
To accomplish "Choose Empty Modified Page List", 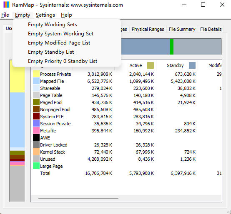I will click(67, 43).
